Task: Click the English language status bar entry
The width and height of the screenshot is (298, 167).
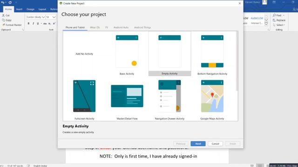Action: click(40, 166)
